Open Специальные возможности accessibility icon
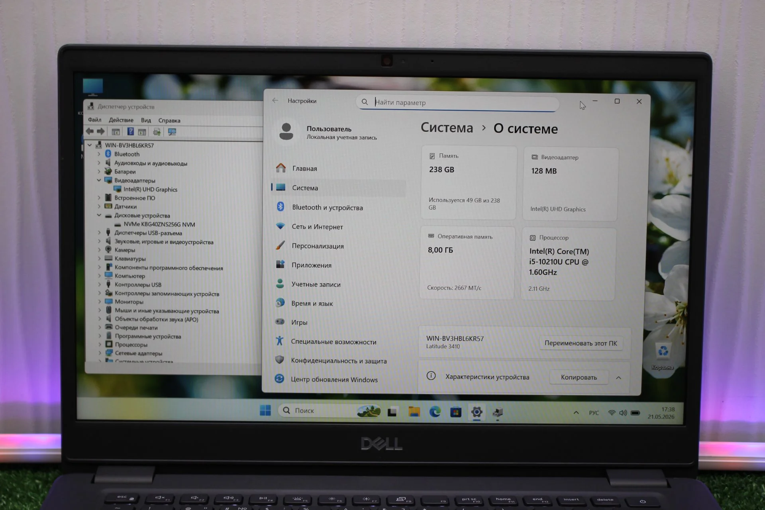Image resolution: width=765 pixels, height=510 pixels. [280, 341]
